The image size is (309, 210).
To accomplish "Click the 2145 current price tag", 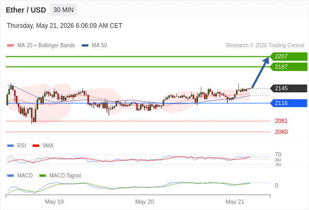I will click(289, 88).
